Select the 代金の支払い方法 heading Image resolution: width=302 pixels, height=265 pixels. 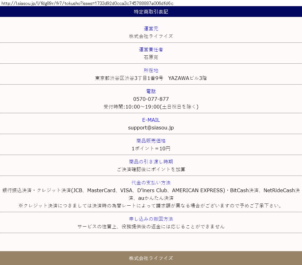pos(151,183)
